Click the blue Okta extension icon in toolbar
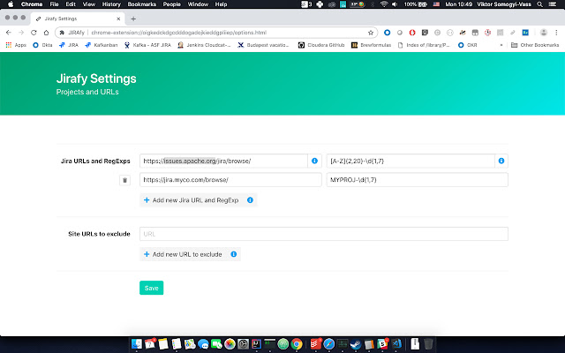Screen dimensions: 565x353 pos(387,33)
